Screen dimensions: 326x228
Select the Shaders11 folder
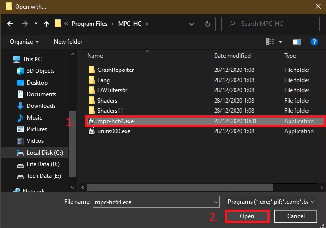coord(110,111)
